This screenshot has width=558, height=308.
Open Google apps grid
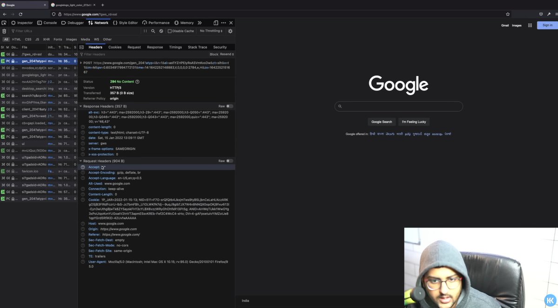530,25
